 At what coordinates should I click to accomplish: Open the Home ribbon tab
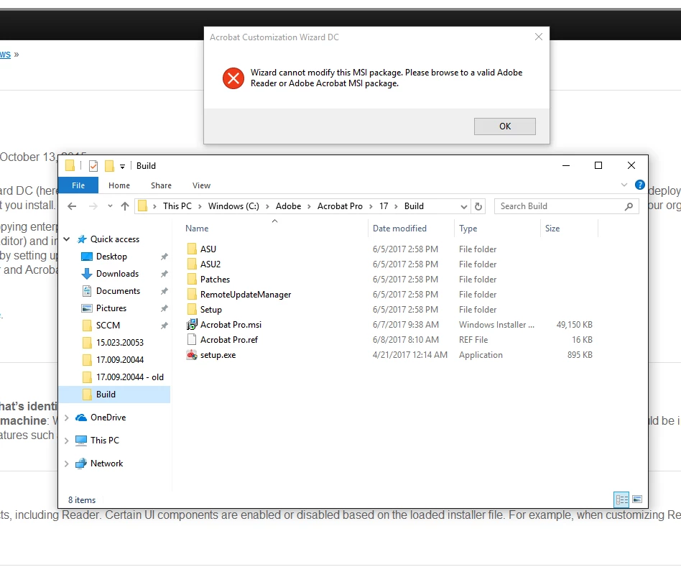click(119, 185)
